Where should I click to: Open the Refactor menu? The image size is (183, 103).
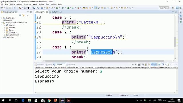[x=19, y=5]
